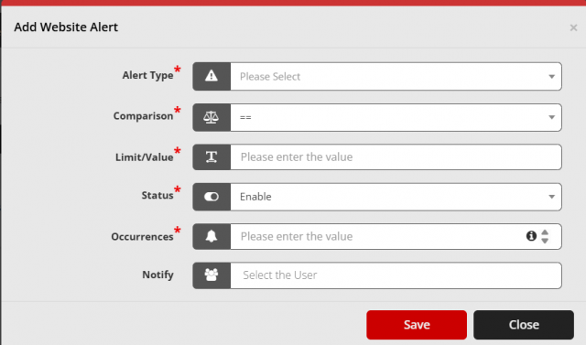
Task: Click the balance scale icon beside Comparison
Action: tap(212, 117)
